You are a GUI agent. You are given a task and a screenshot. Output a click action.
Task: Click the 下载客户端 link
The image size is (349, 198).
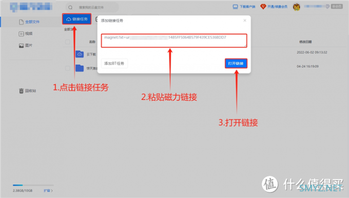[x=244, y=7]
